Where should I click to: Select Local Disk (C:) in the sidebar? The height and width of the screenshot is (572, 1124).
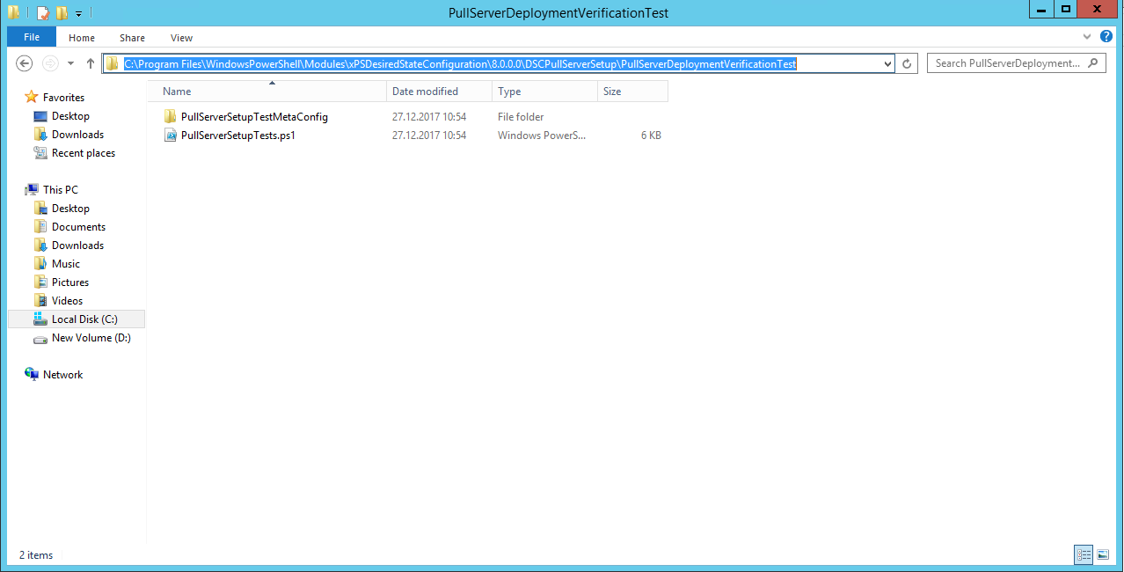pyautogui.click(x=83, y=319)
